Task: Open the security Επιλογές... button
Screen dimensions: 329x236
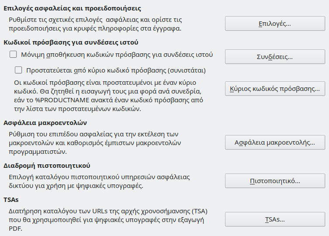Action: click(275, 24)
